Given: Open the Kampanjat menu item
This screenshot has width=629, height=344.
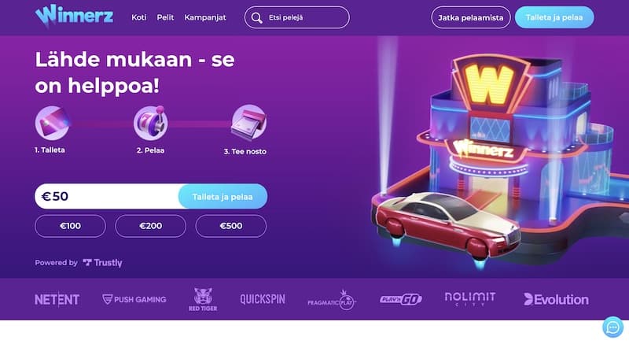Looking at the screenshot, I should (x=205, y=17).
